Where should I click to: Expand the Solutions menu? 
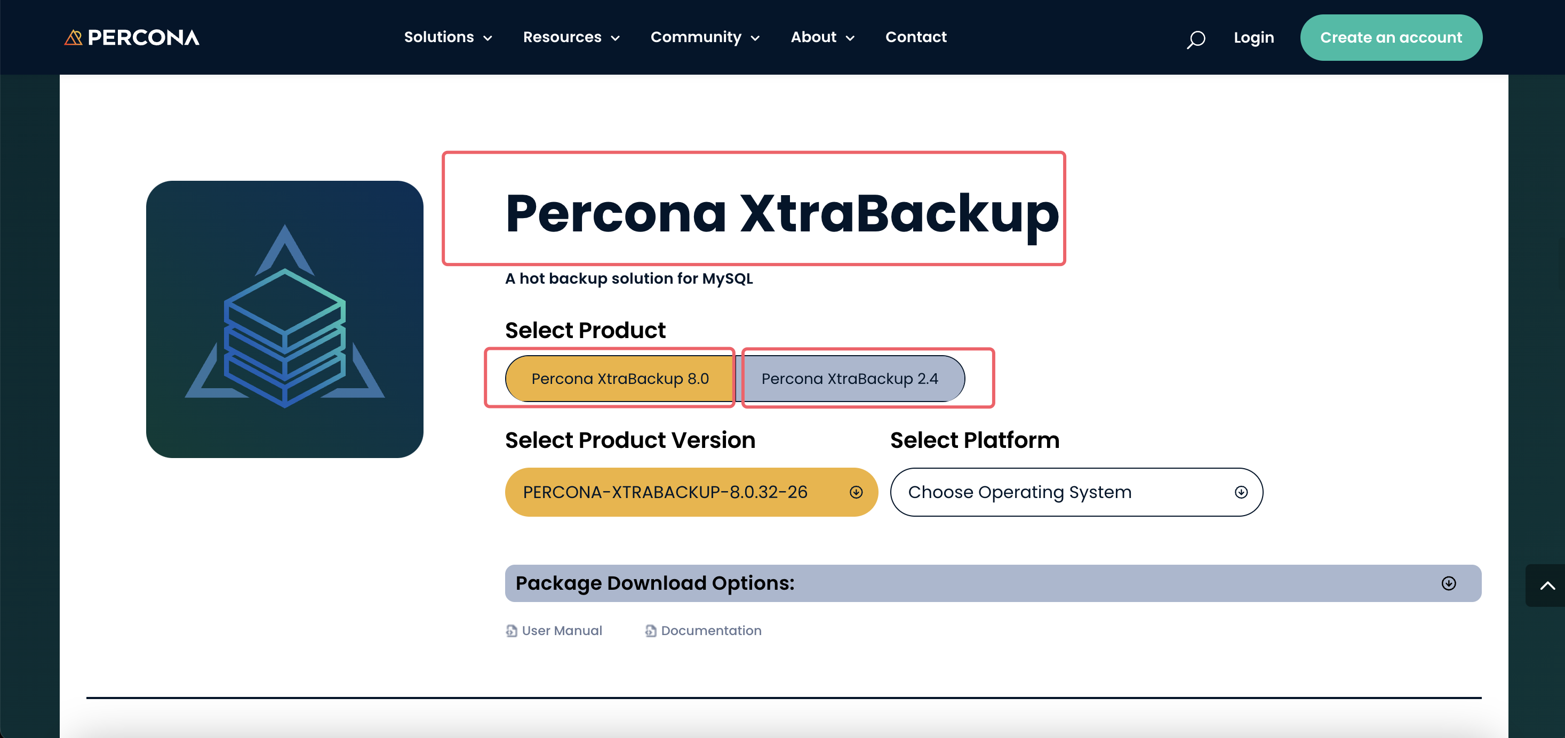click(x=449, y=37)
